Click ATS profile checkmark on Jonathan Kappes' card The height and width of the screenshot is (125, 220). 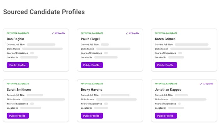pos(201,84)
